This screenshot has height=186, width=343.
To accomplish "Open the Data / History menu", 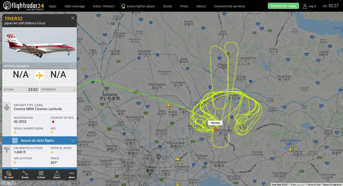I will point(104,6).
